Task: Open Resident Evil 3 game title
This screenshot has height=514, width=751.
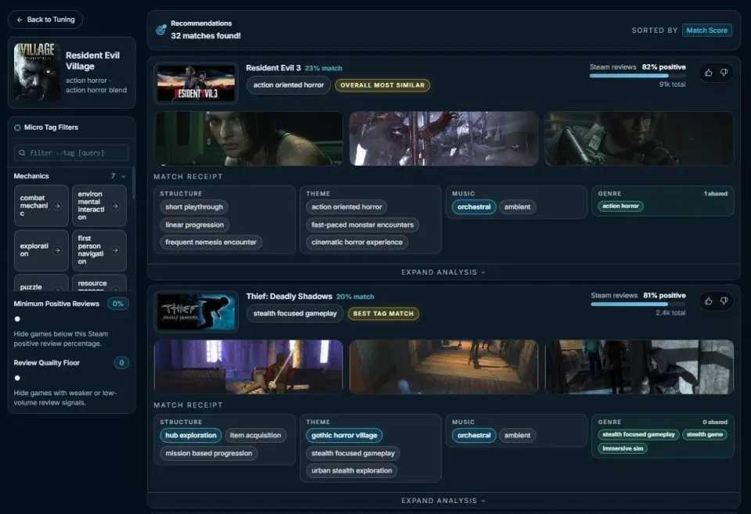Action: (x=273, y=68)
